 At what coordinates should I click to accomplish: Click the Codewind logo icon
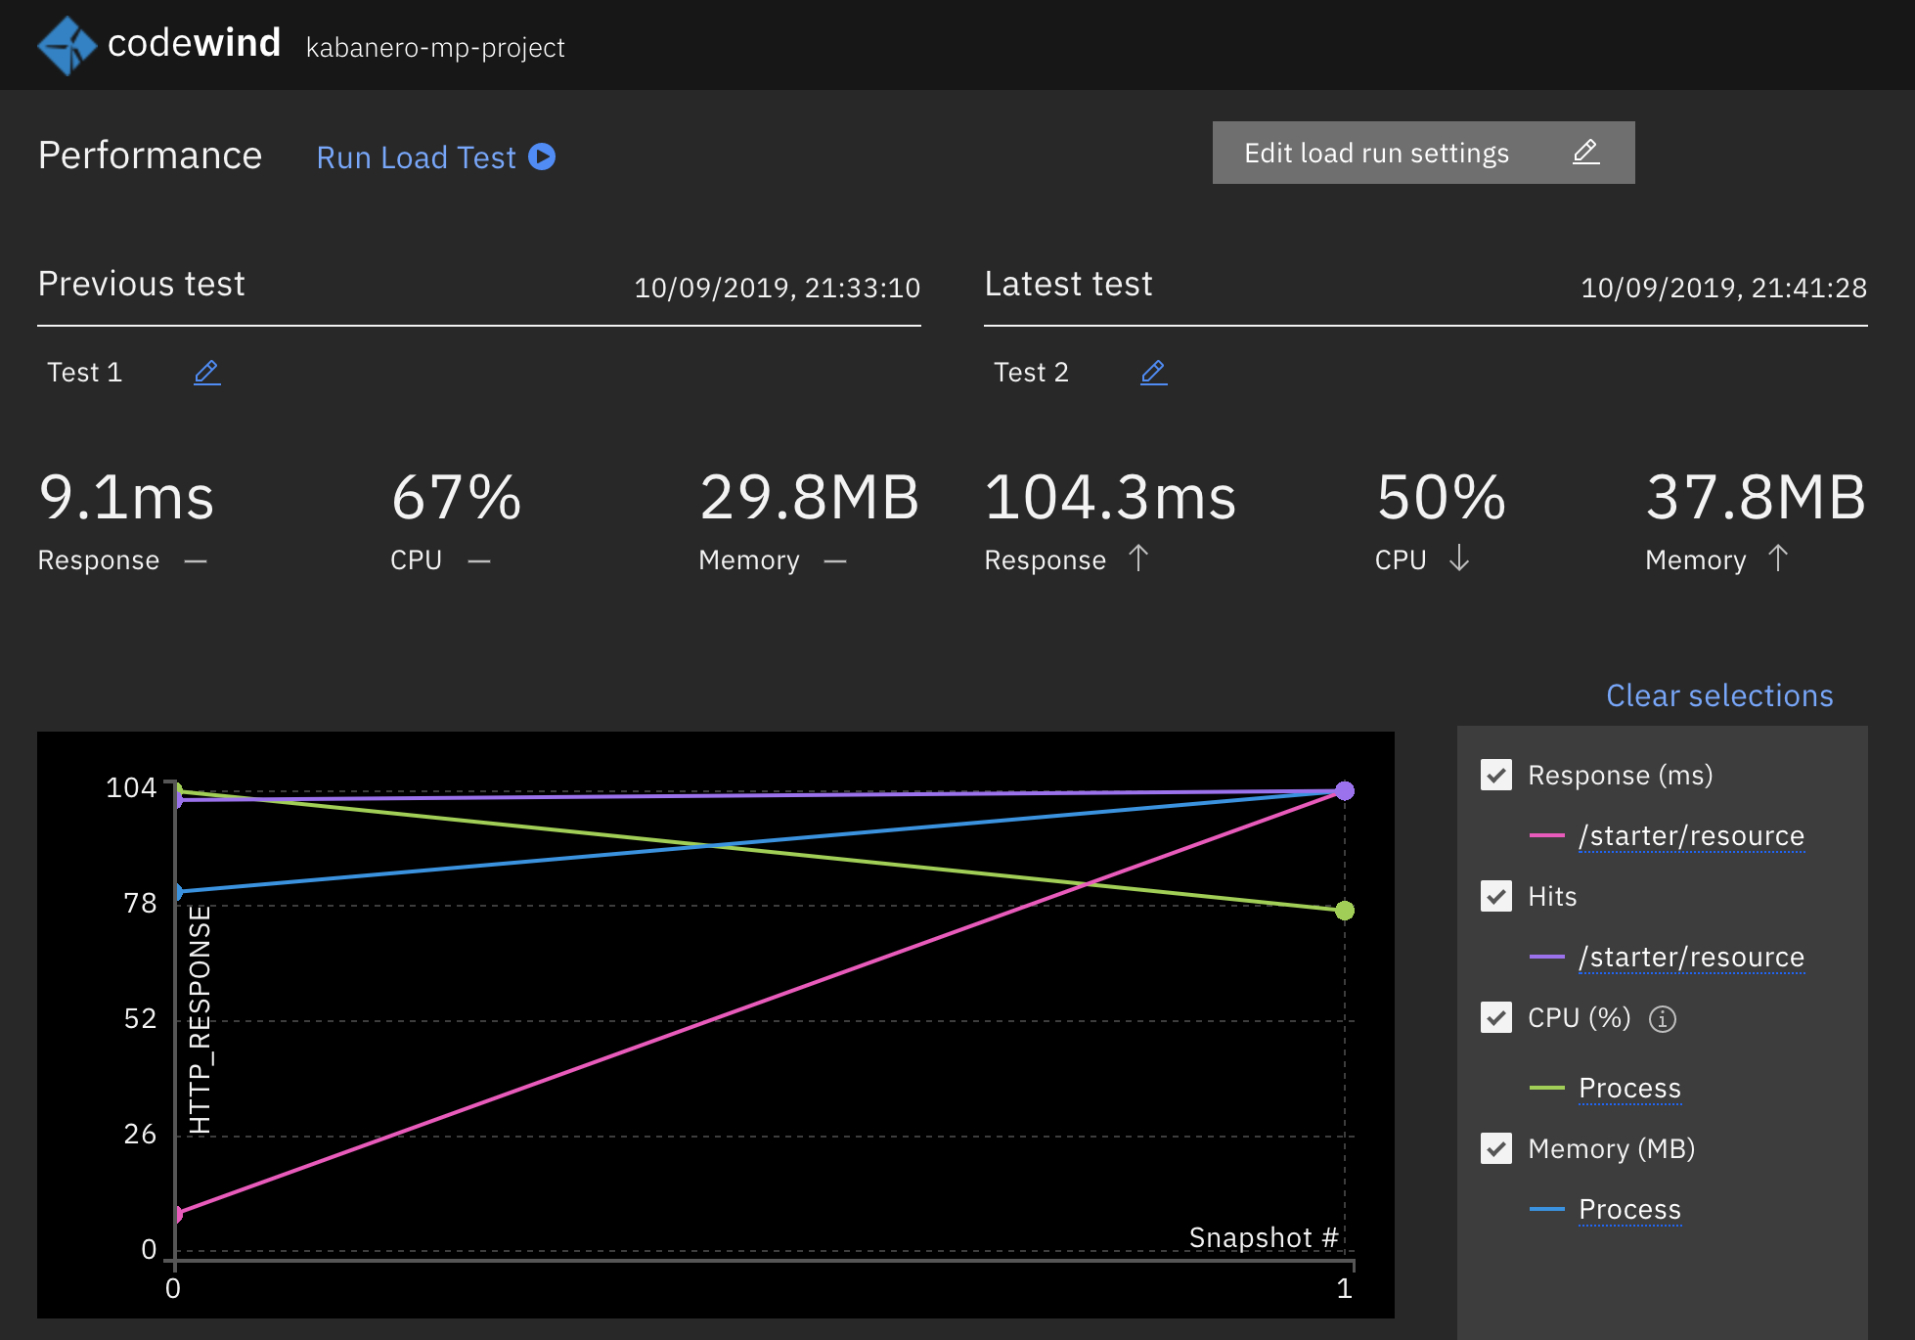click(x=67, y=45)
